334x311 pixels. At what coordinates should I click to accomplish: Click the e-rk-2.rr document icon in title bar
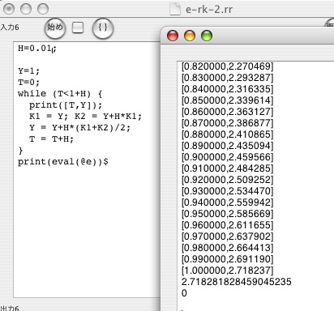pyautogui.click(x=175, y=9)
